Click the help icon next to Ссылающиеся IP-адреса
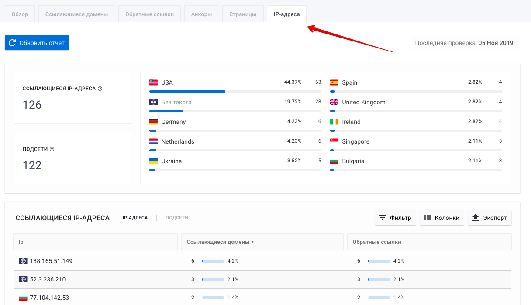The height and width of the screenshot is (305, 531). (100, 89)
